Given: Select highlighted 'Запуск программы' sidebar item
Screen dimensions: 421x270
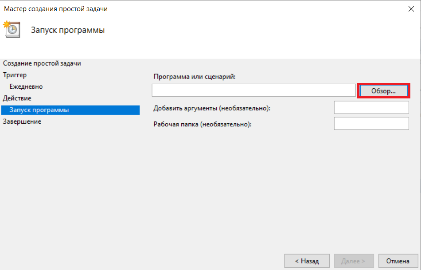Looking at the screenshot, I should point(70,110).
